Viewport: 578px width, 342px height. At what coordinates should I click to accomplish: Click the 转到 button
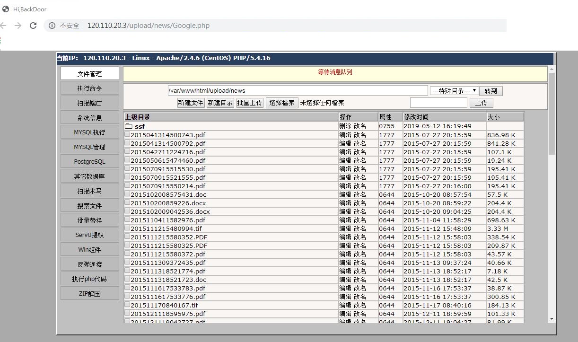tap(491, 91)
